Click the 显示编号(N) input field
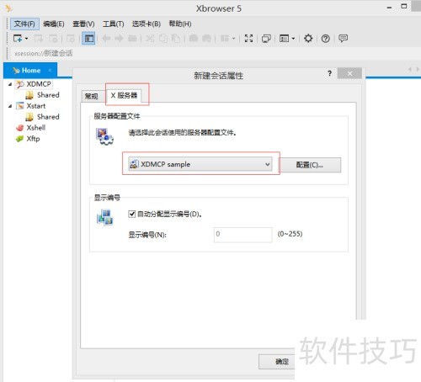This screenshot has height=382, width=421. pyautogui.click(x=243, y=235)
